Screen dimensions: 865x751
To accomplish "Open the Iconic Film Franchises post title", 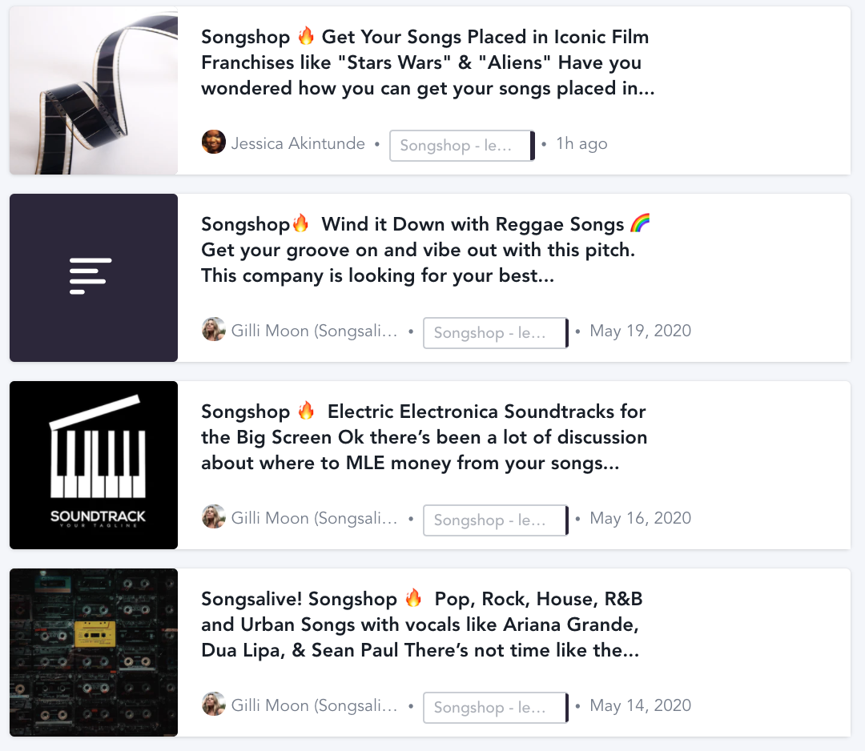I will (x=428, y=62).
